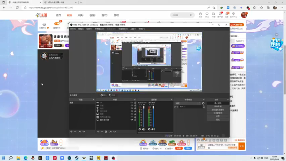286x161 pixels.
Task: Move source down in Sources panel
Action: coord(114,132)
